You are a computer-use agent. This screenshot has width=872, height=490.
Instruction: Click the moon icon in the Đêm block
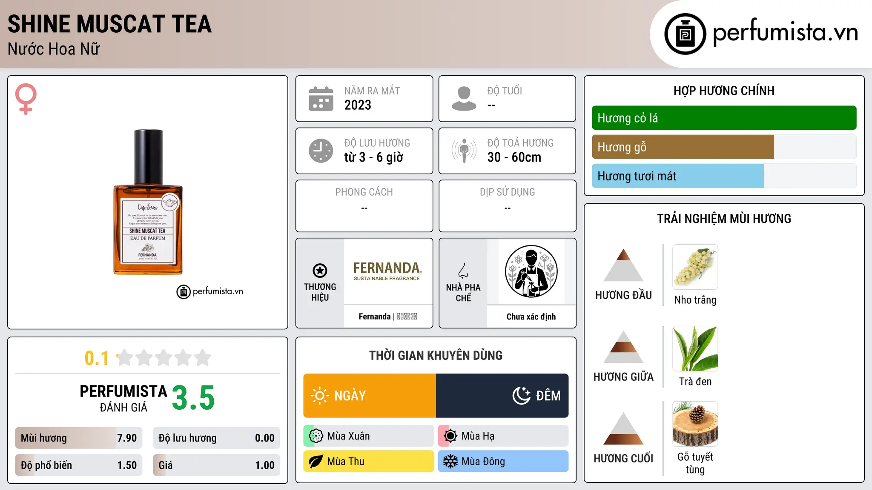(521, 396)
